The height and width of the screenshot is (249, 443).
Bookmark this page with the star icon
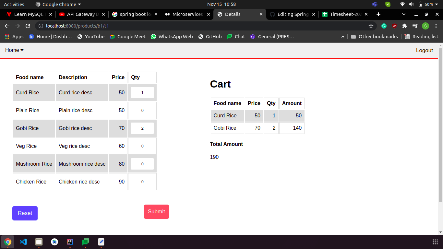point(371,26)
